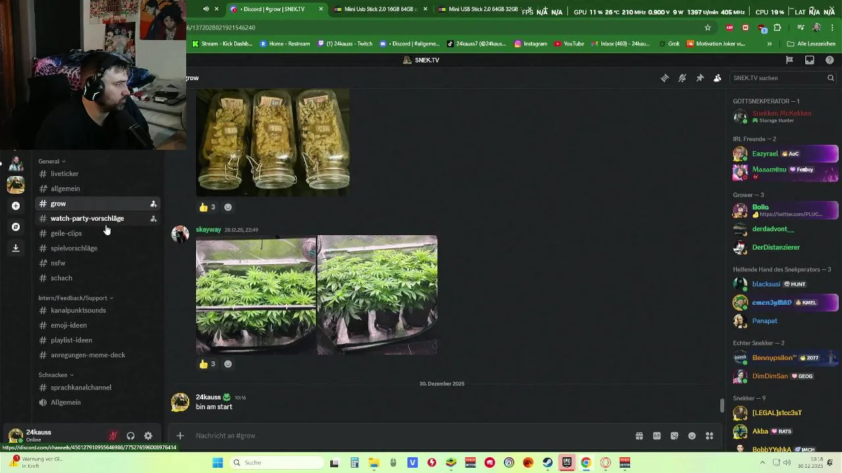Show pinned messages in #grow

click(x=700, y=78)
